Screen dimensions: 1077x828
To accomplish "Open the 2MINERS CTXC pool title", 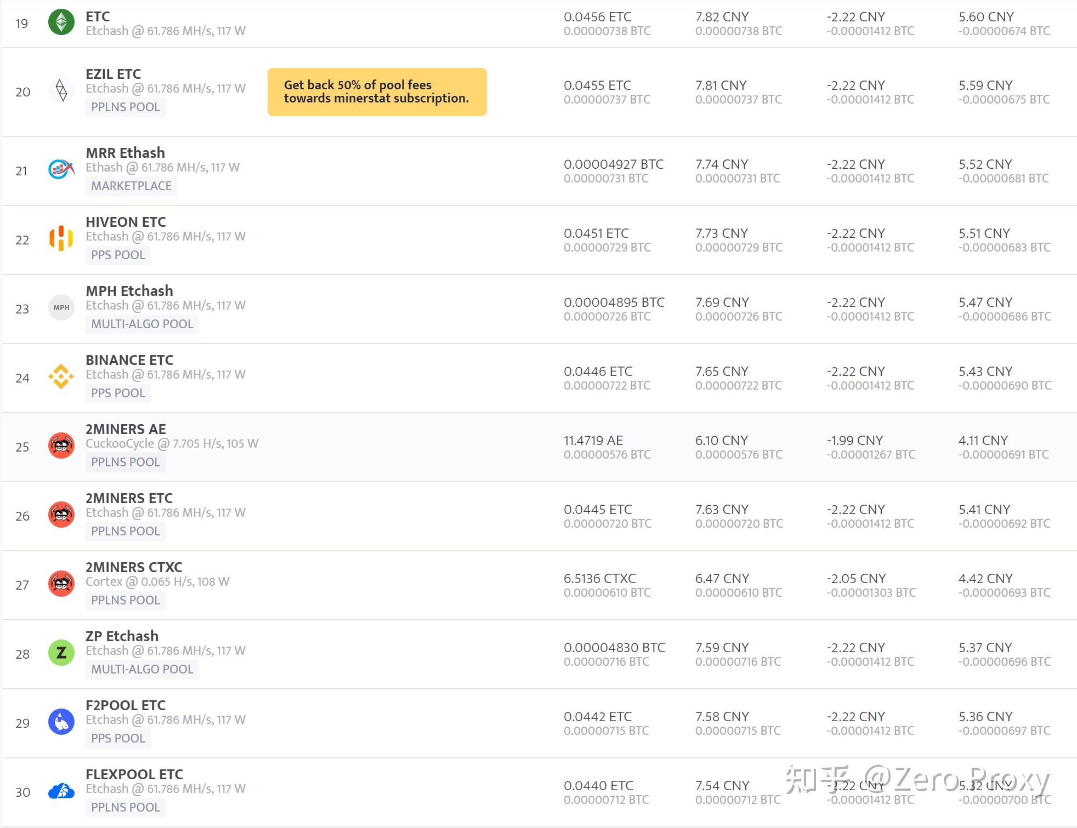I will [134, 567].
